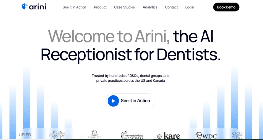Click the Login link
This screenshot has width=263, height=140.
point(190,7)
